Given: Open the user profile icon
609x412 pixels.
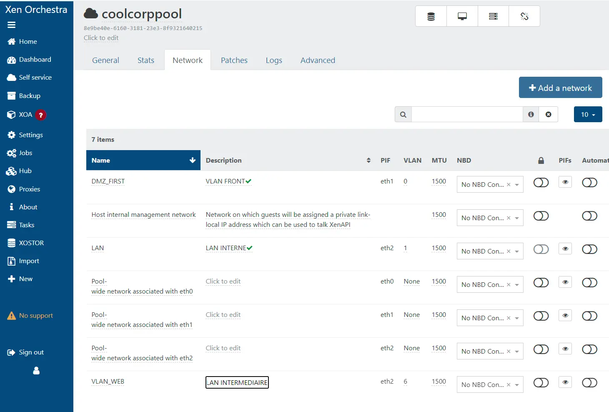Looking at the screenshot, I should point(36,371).
